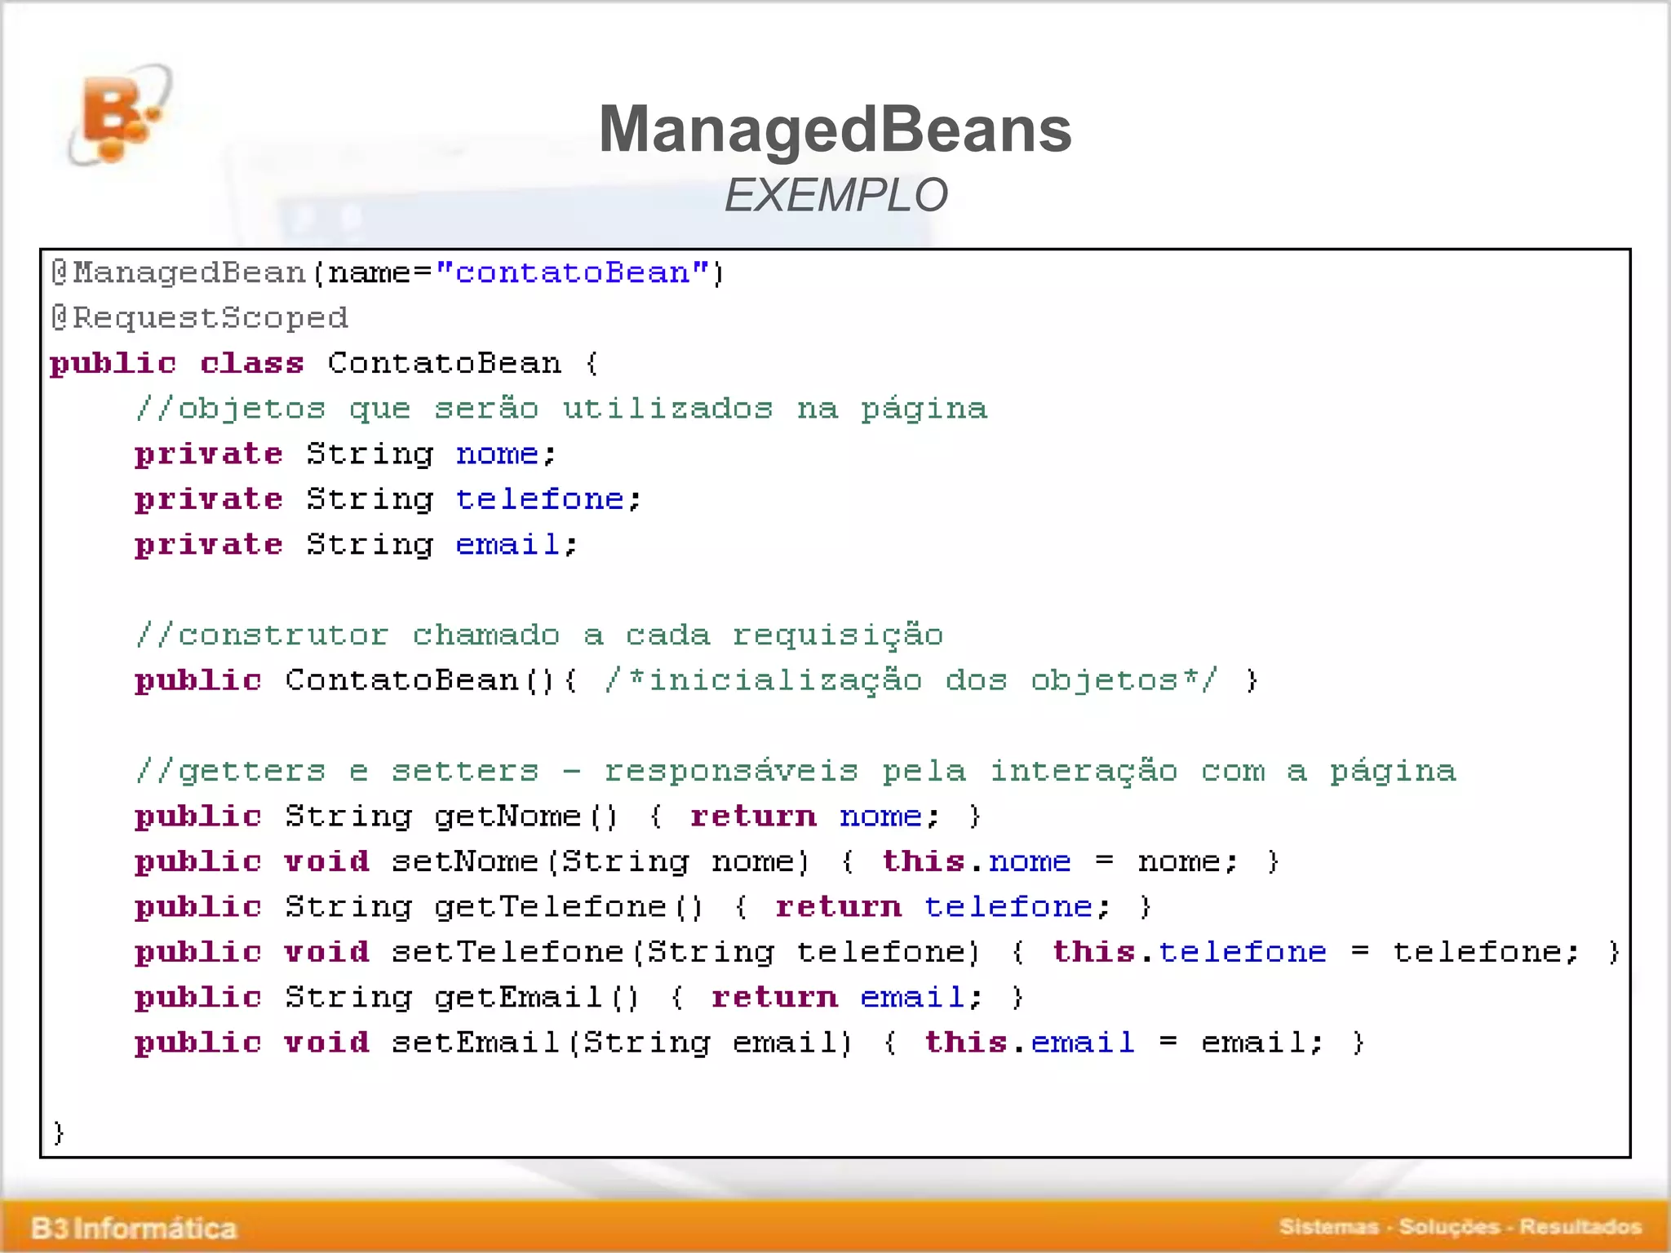Click the comment '//objetos que serão utilizados na página'

click(561, 409)
